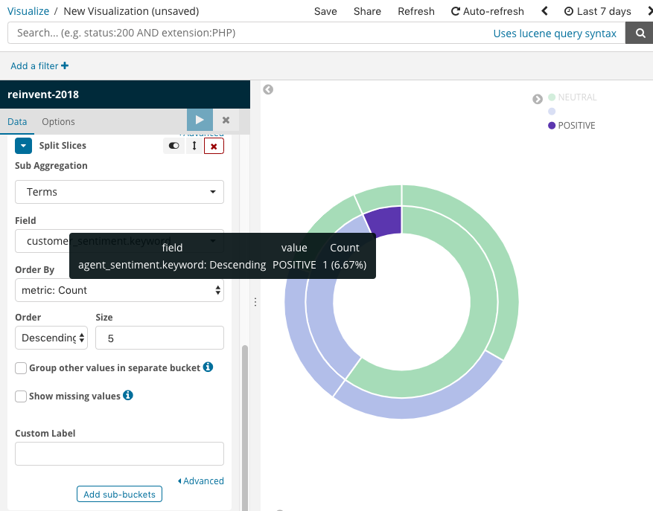Click the POSITIVE legend color dot
Viewport: 653px width, 511px height.
[552, 125]
